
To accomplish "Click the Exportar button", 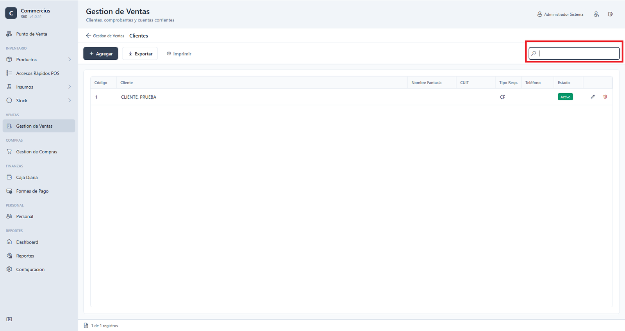I will point(140,53).
